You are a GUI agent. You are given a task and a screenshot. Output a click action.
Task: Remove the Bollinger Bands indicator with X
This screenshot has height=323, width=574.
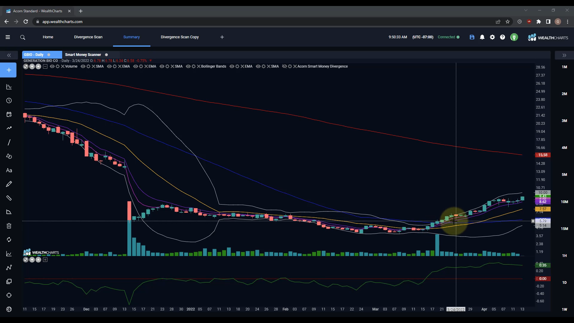199,66
